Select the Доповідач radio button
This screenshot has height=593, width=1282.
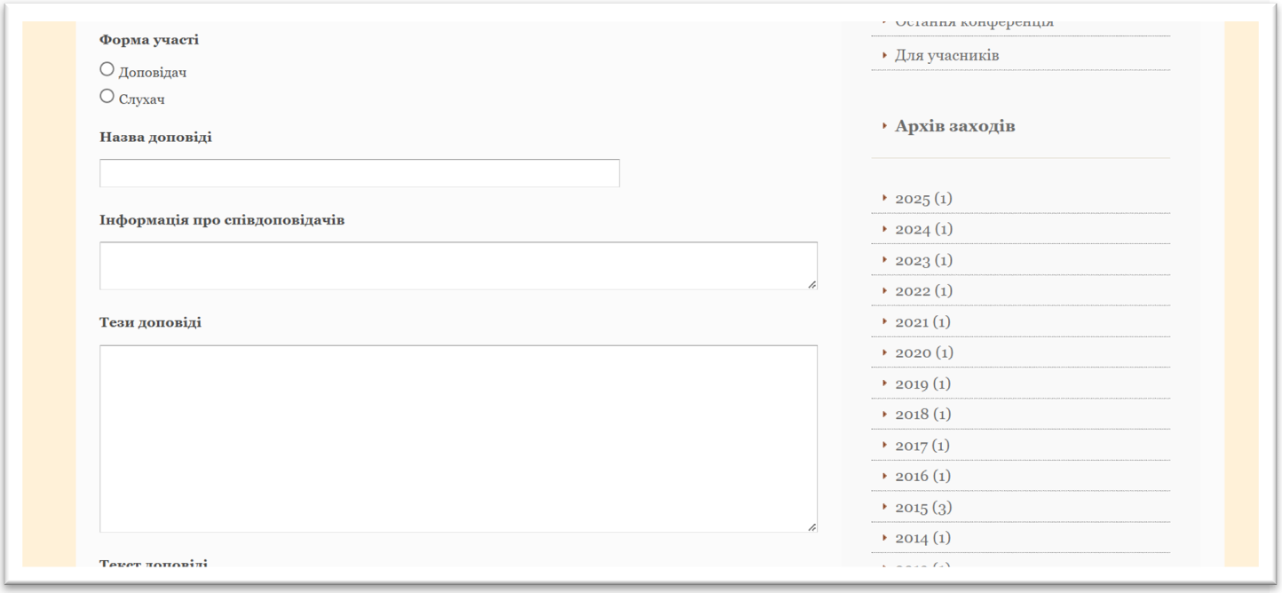pyautogui.click(x=107, y=69)
